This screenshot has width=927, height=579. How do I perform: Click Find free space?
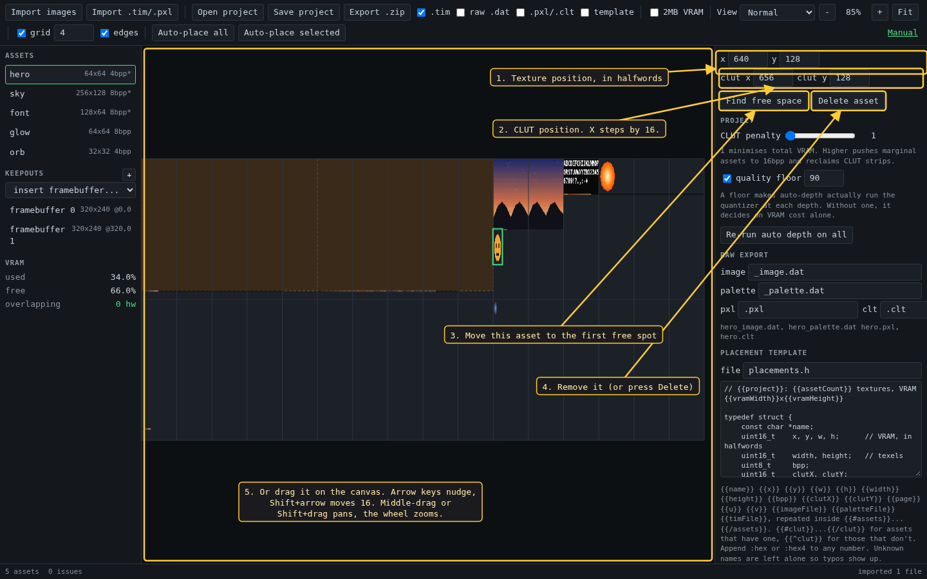click(764, 101)
